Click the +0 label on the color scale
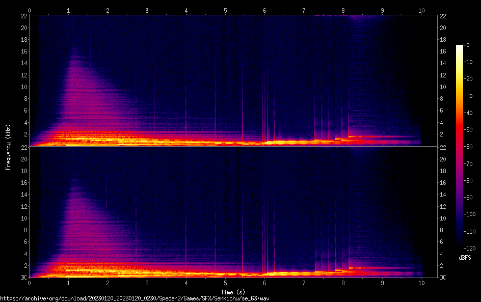481x302 pixels. [466, 45]
